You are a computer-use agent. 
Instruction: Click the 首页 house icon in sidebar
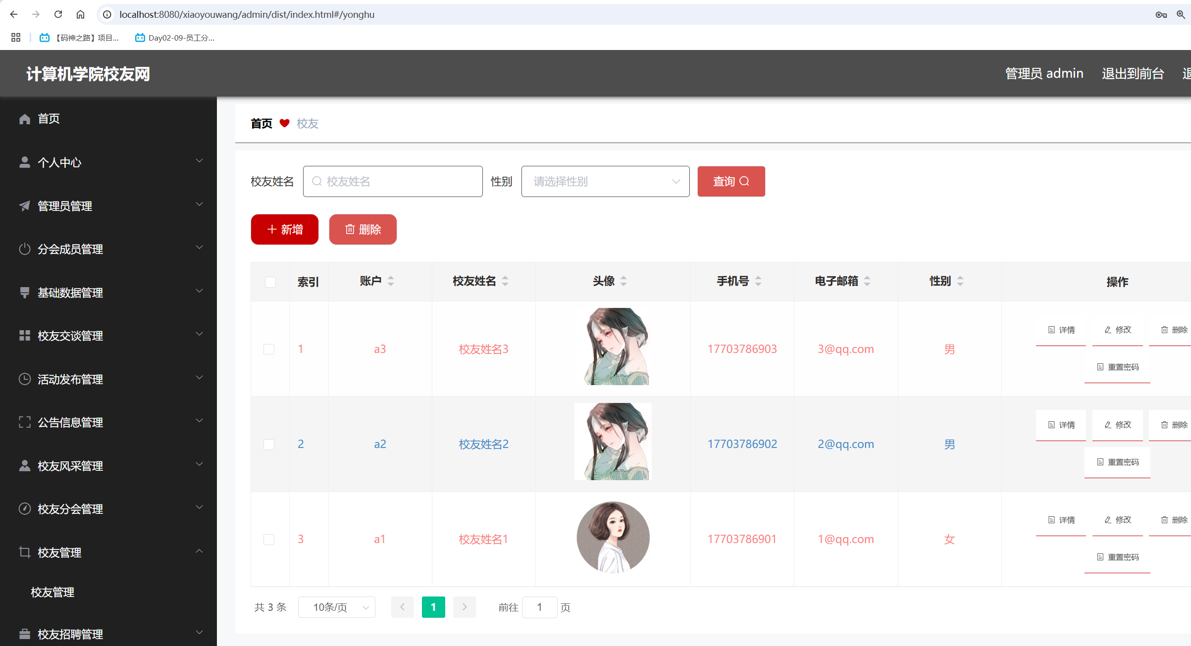(x=25, y=119)
